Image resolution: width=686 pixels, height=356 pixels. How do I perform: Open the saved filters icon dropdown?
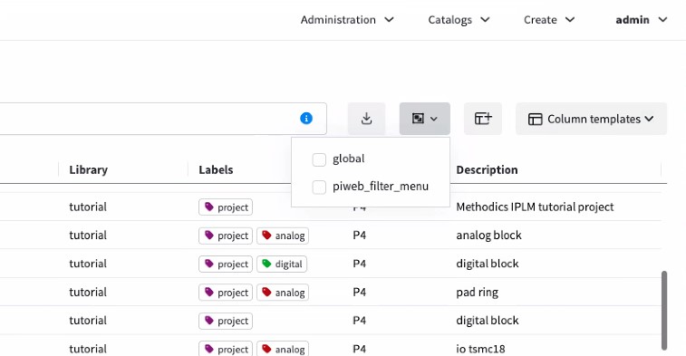coord(424,119)
